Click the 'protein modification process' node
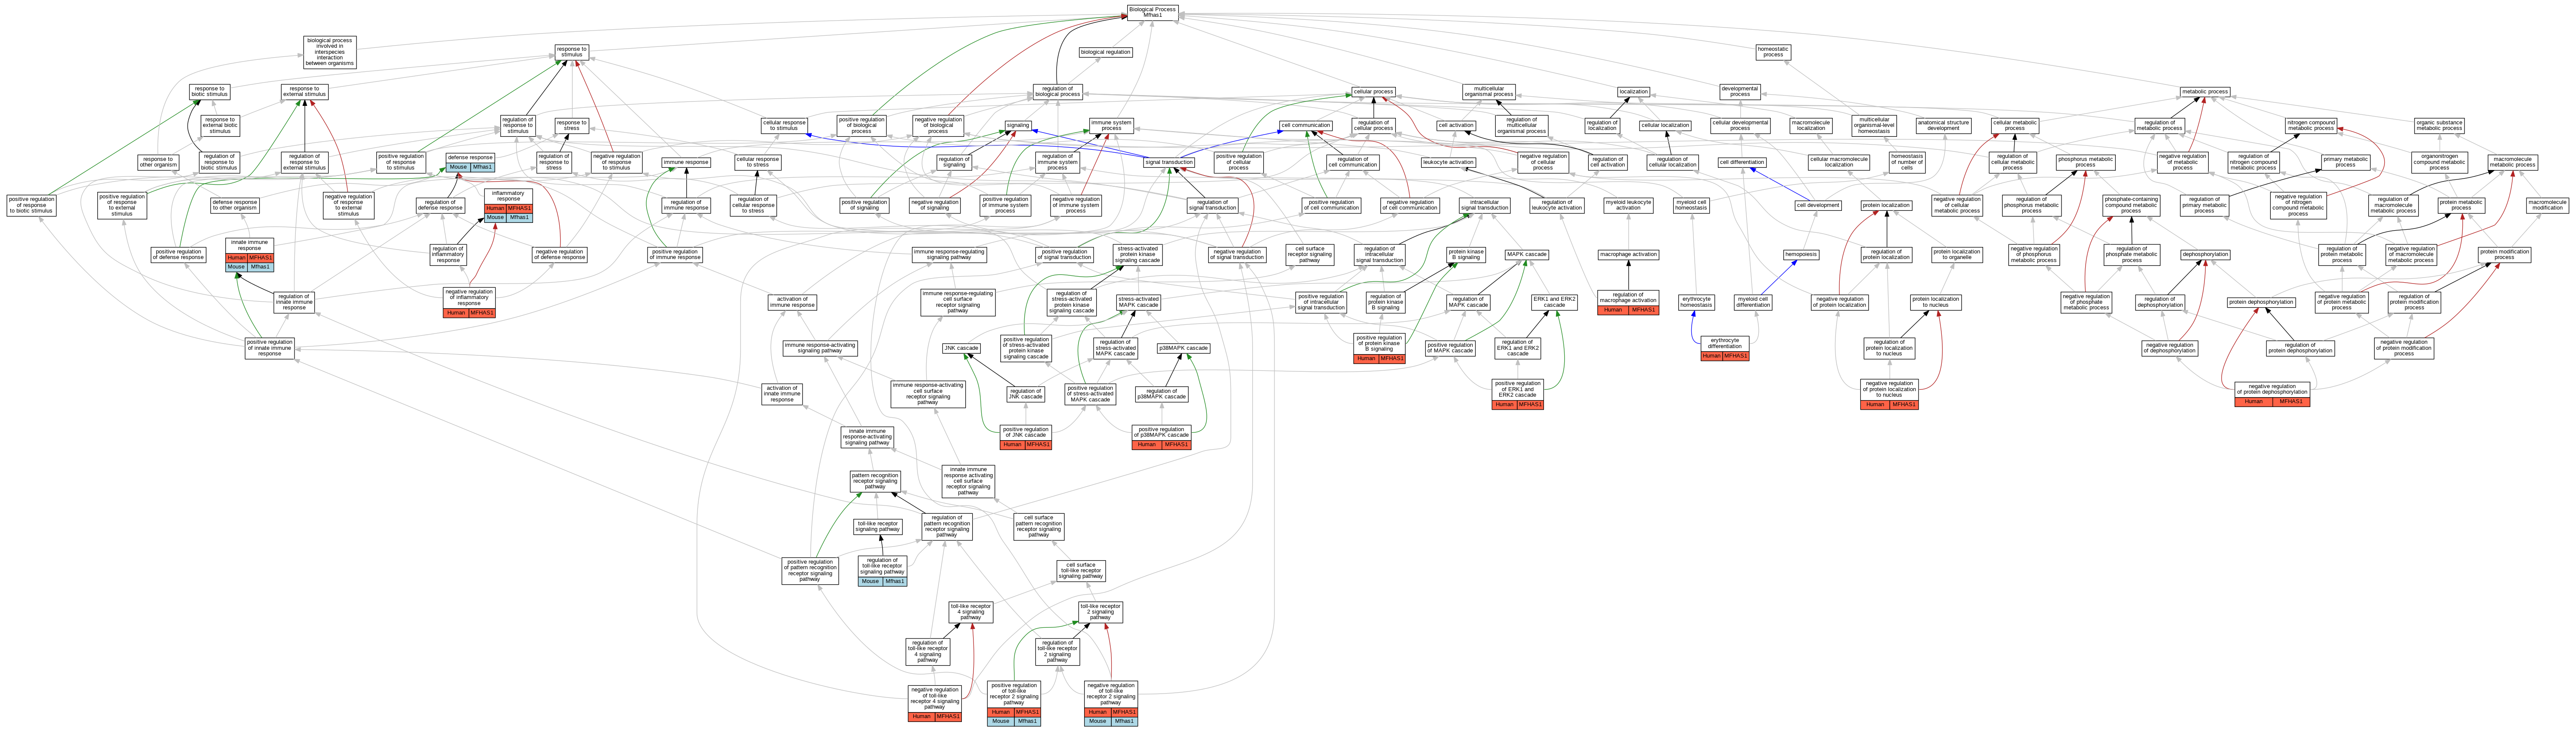Viewport: 2576px width, 731px height. 2504,255
